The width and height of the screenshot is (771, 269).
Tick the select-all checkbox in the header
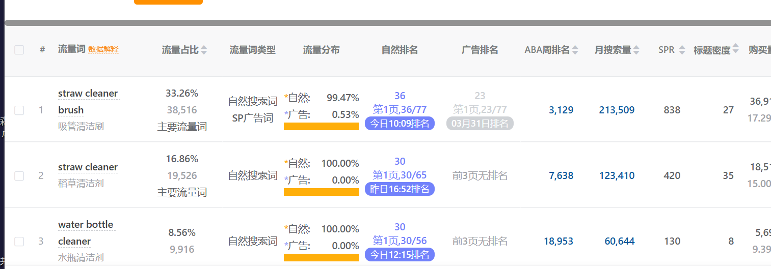[19, 50]
